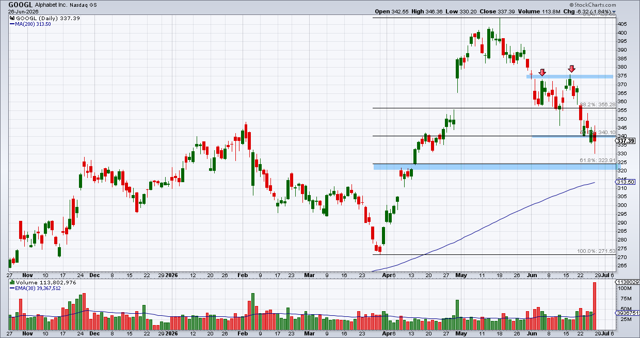Click the blue line marker before MA(200)

pos(12,24)
